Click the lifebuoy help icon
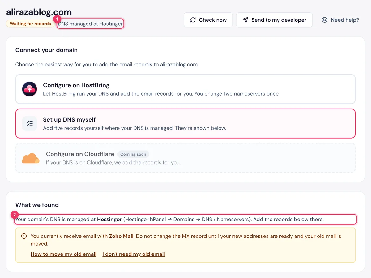The width and height of the screenshot is (371, 278). [x=324, y=20]
